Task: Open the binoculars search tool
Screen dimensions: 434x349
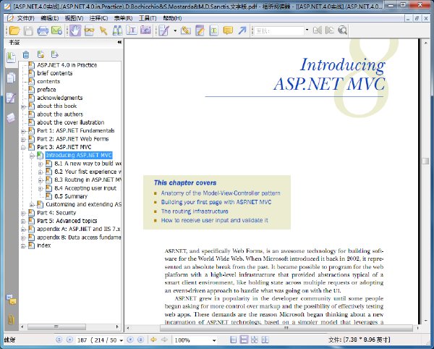Action: (x=117, y=30)
